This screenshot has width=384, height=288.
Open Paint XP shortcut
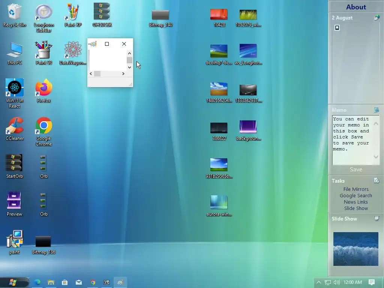pos(73,15)
